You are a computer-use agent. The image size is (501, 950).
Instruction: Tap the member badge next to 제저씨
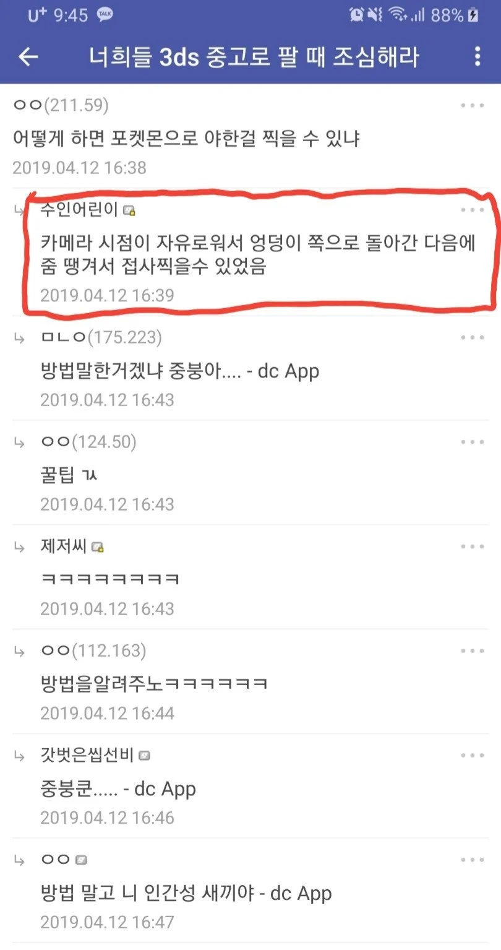click(98, 548)
